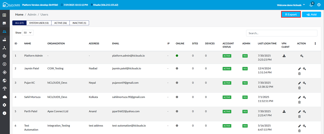Viewport: 324px width, 134px height.
Task: Download VPN client for Parth Patel
Action: point(284,111)
